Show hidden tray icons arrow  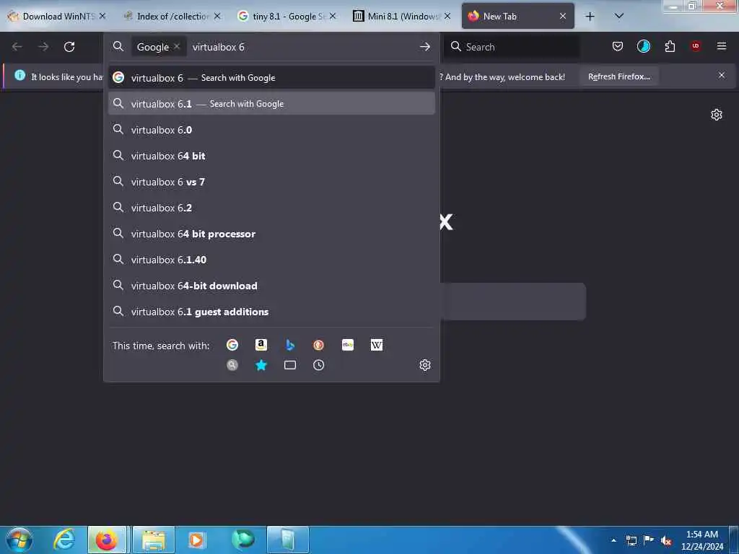[x=613, y=540]
